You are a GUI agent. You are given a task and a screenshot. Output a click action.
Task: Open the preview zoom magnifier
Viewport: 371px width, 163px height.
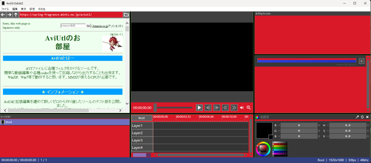click(x=249, y=108)
